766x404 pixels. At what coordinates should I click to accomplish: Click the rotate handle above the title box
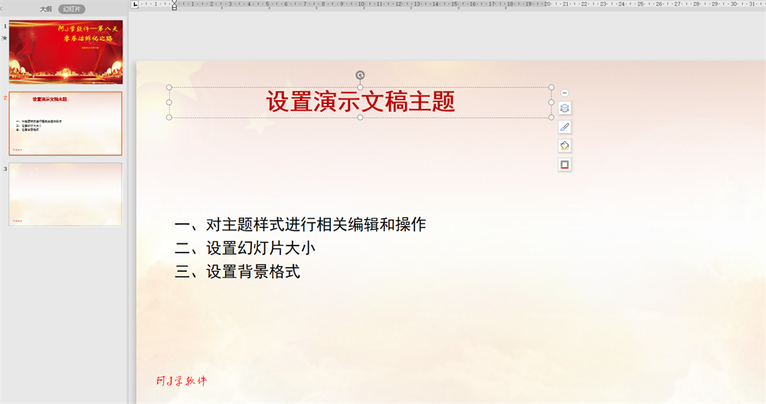(x=360, y=75)
